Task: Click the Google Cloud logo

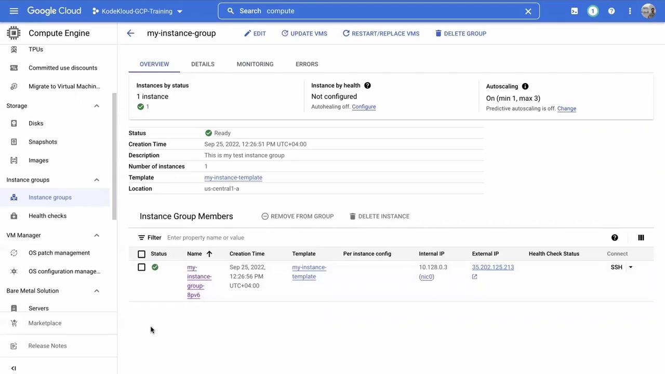Action: pos(54,11)
